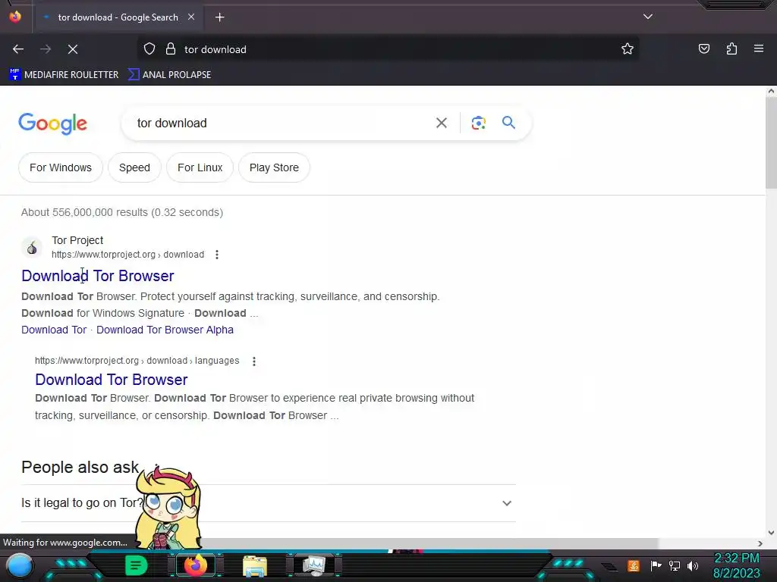Open the Firefox hamburger application menu

pos(759,48)
